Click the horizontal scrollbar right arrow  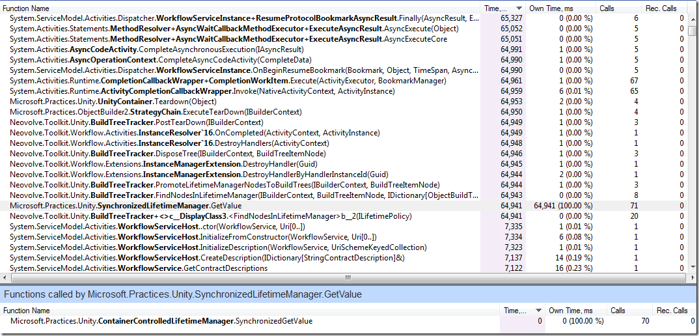(691, 277)
